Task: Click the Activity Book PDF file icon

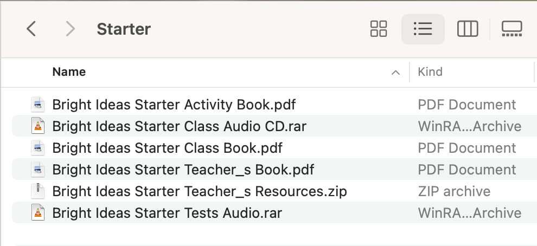Action: coord(38,105)
